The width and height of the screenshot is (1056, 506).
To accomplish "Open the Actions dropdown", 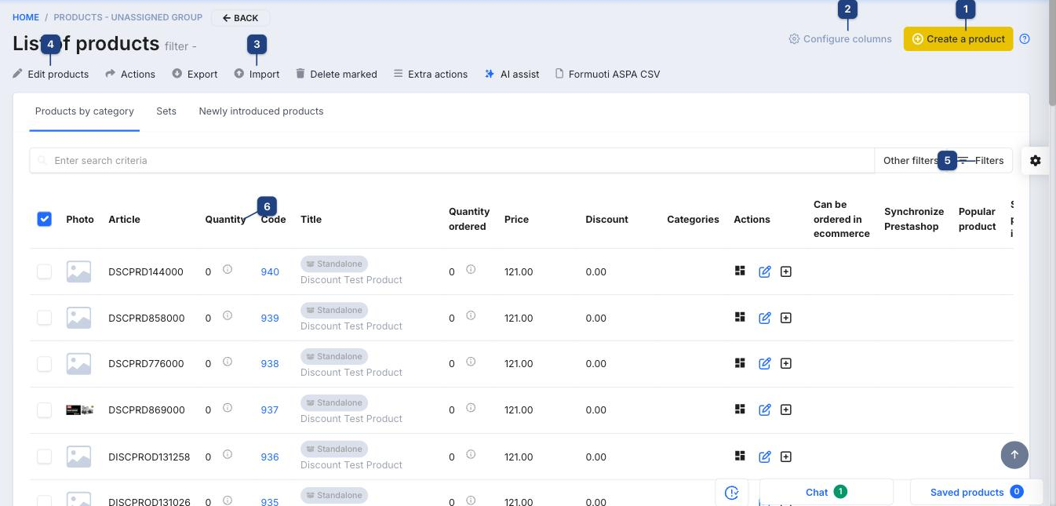I will pos(130,74).
